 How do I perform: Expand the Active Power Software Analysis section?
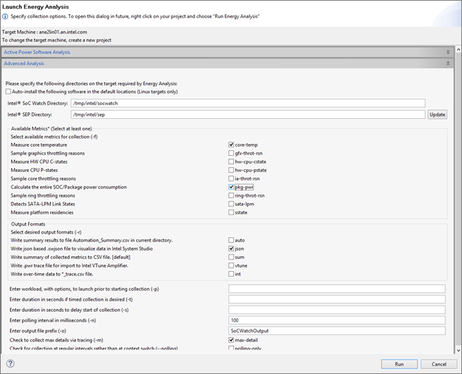tap(448, 52)
